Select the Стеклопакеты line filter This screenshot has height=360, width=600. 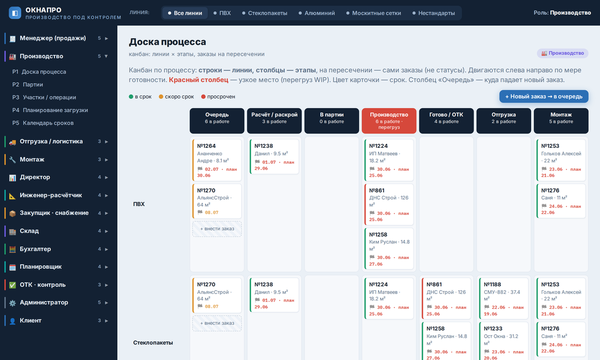click(x=265, y=13)
